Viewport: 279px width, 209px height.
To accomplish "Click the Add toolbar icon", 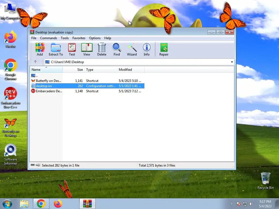I will (x=40, y=50).
